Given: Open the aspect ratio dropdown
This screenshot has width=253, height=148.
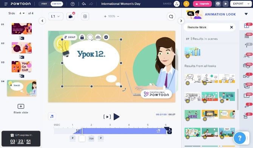Looking at the screenshot, I should [56, 17].
